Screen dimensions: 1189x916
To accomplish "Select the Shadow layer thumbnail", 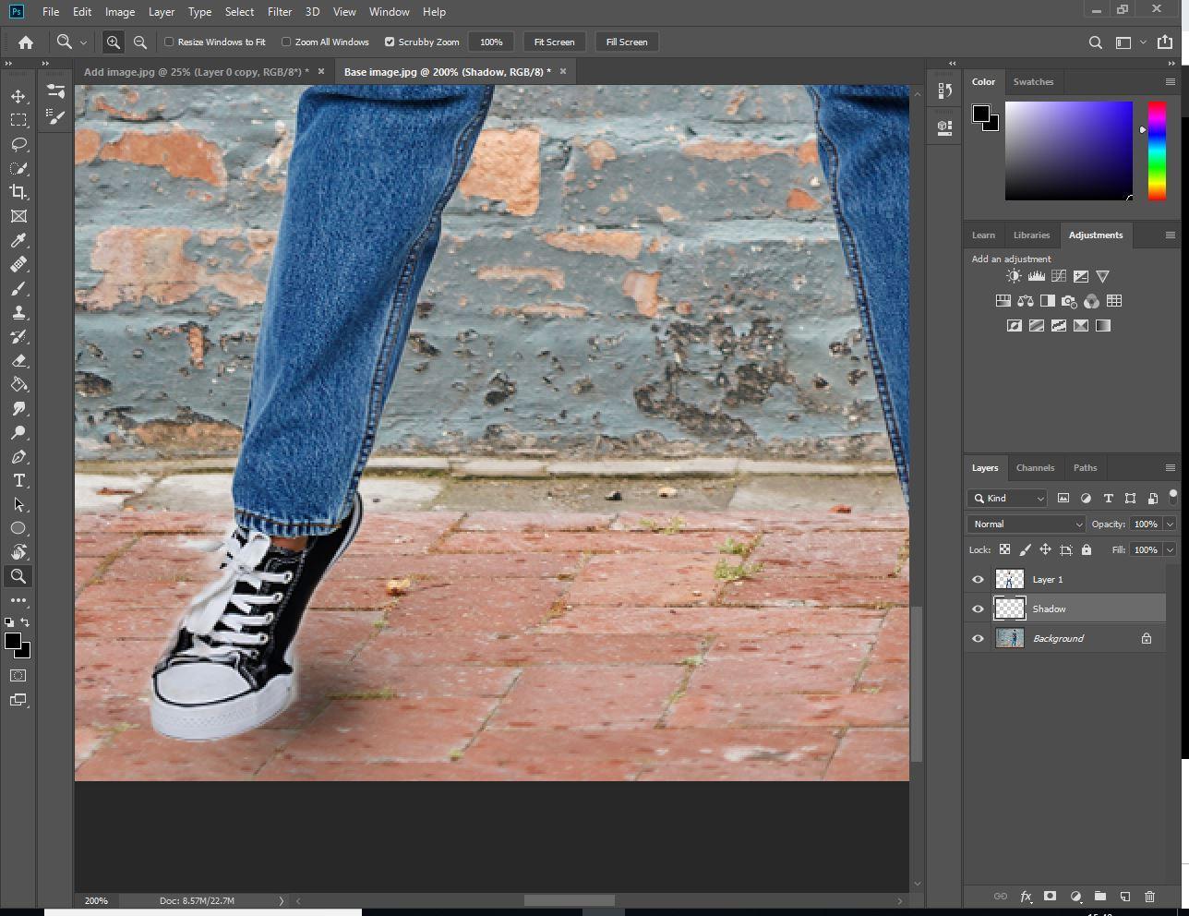I will [1009, 609].
